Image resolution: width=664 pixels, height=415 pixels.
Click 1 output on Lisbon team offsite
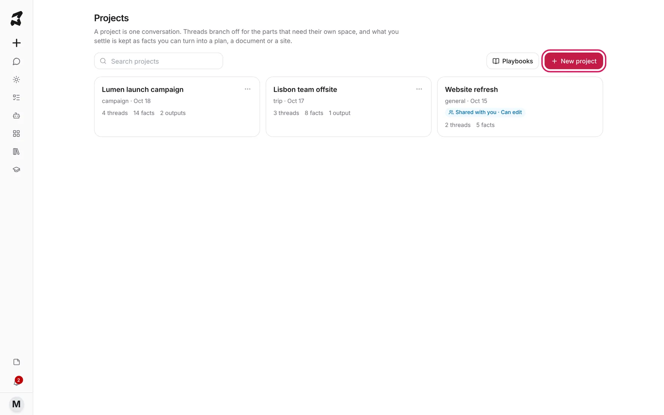339,113
